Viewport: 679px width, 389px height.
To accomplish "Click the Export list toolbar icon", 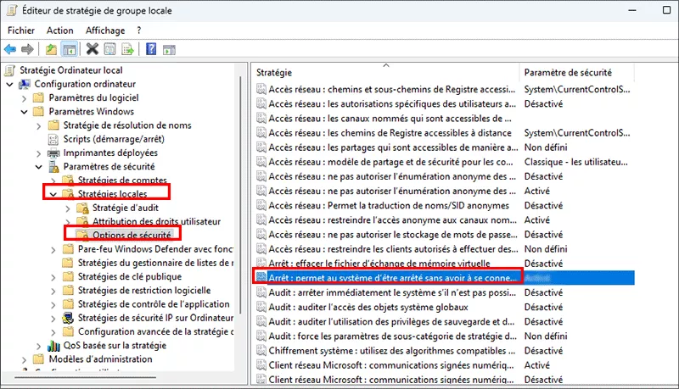I will point(128,49).
